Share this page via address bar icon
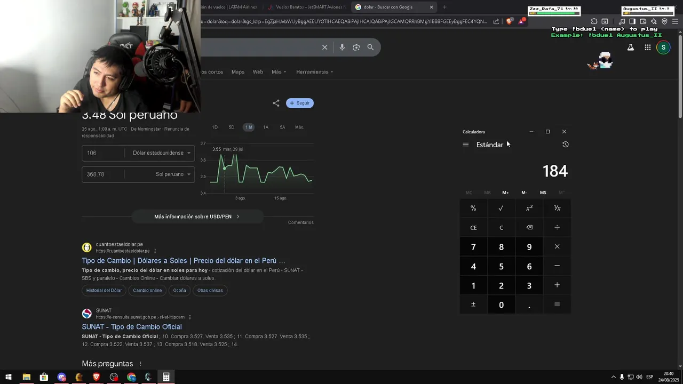Screen dimensions: 683x384 click(496, 21)
